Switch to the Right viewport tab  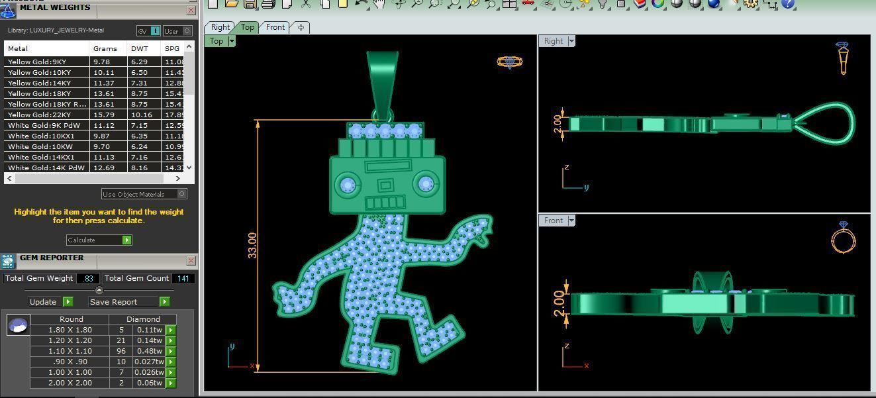[x=220, y=27]
